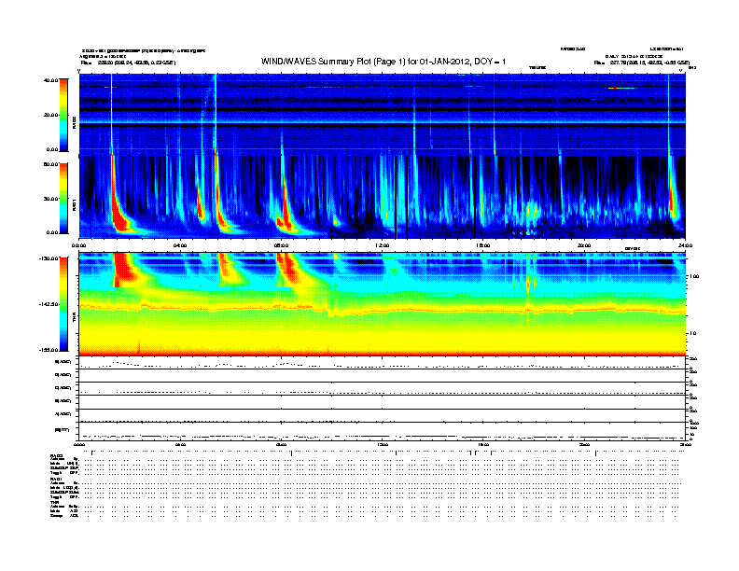Click the rotated RAD1 axis label
The height and width of the screenshot is (571, 739).
(74, 205)
